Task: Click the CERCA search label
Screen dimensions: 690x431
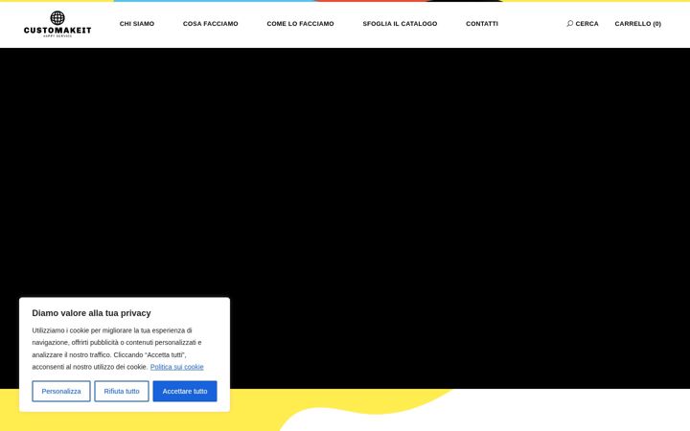Action: click(x=587, y=24)
